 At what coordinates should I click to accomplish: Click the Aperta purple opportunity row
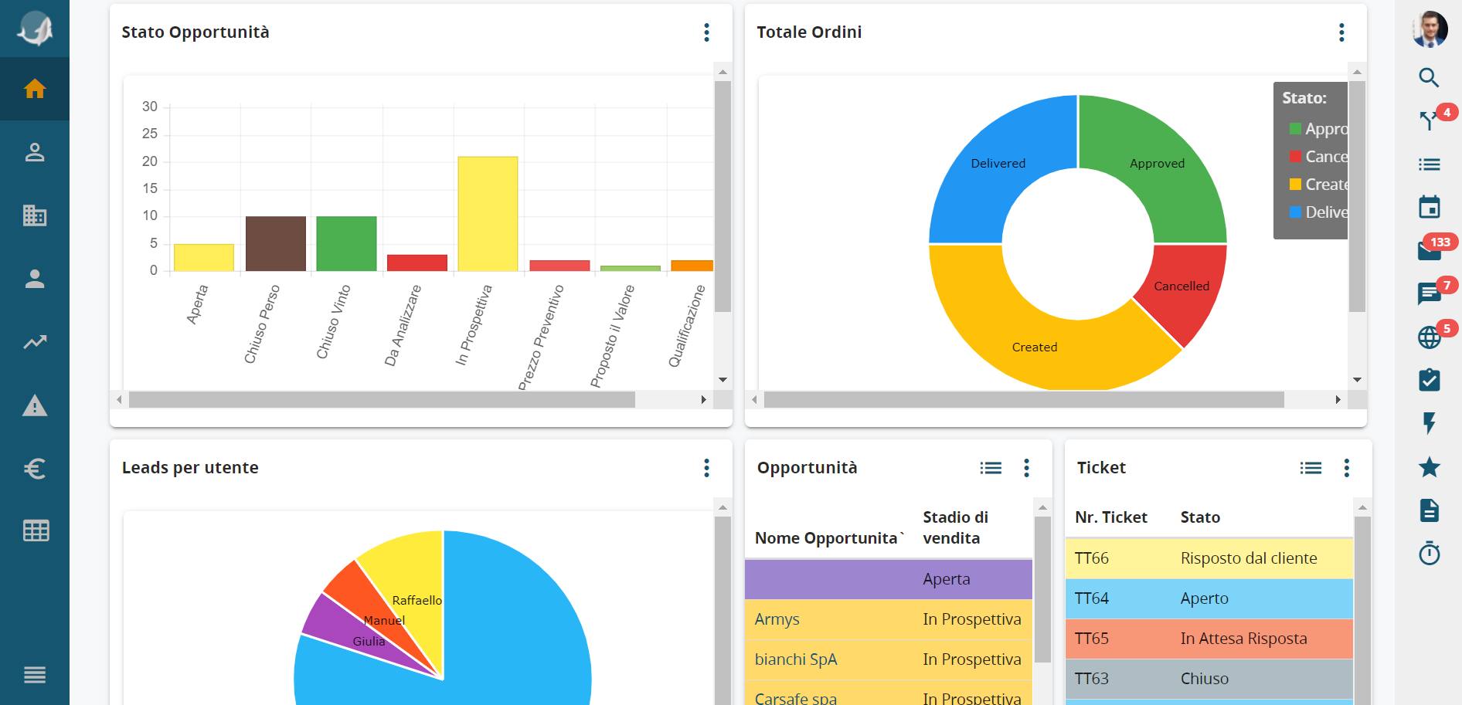click(x=888, y=579)
